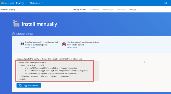Click the eyes emoji icon
This screenshot has width=171, height=94.
click(x=22, y=44)
